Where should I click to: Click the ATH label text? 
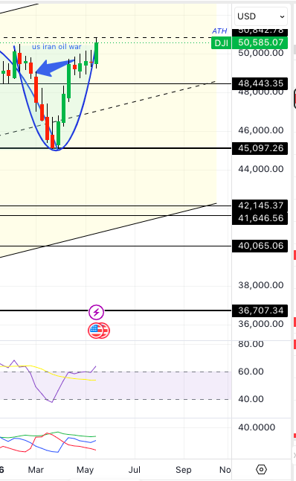pyautogui.click(x=219, y=31)
